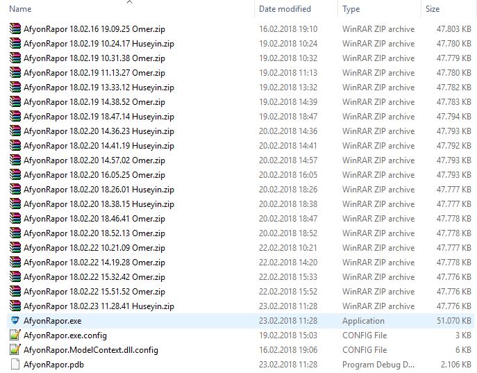
Task: Click the blank file icon of AfyonRapor.pdb
Action: (15, 364)
